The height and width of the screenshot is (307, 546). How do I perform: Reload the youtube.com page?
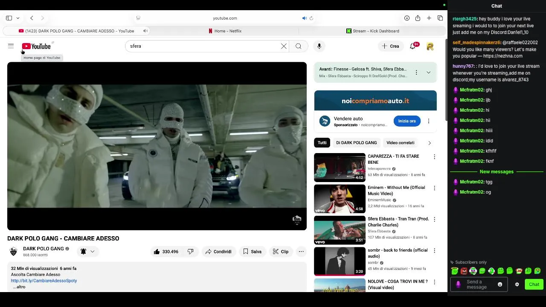tap(311, 18)
